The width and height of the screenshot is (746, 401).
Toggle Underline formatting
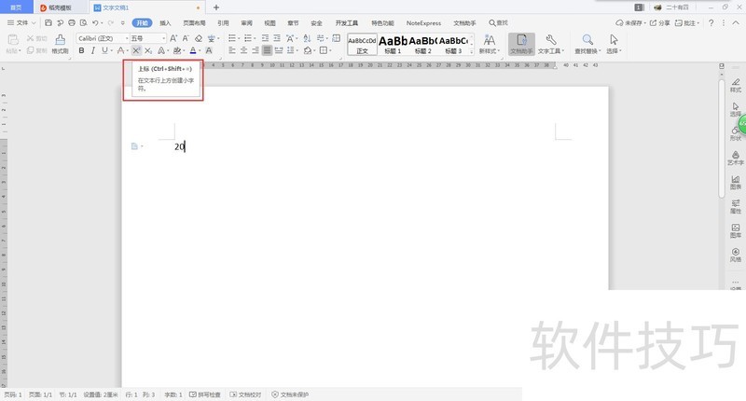pos(104,50)
